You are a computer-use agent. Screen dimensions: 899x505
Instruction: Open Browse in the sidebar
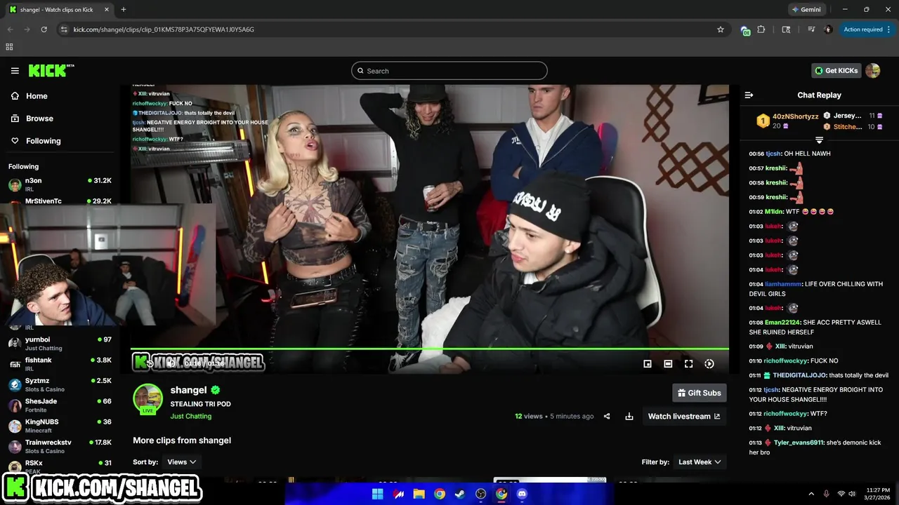coord(39,119)
